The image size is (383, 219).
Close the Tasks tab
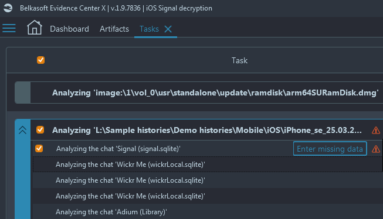(x=168, y=29)
